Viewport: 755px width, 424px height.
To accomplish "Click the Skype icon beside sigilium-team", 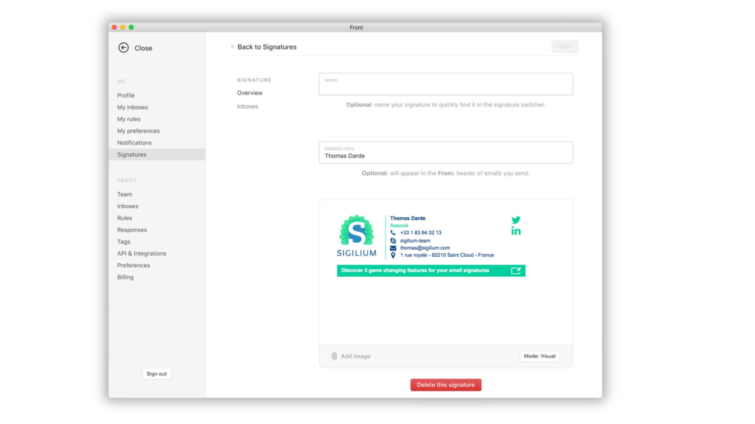I will tap(393, 241).
